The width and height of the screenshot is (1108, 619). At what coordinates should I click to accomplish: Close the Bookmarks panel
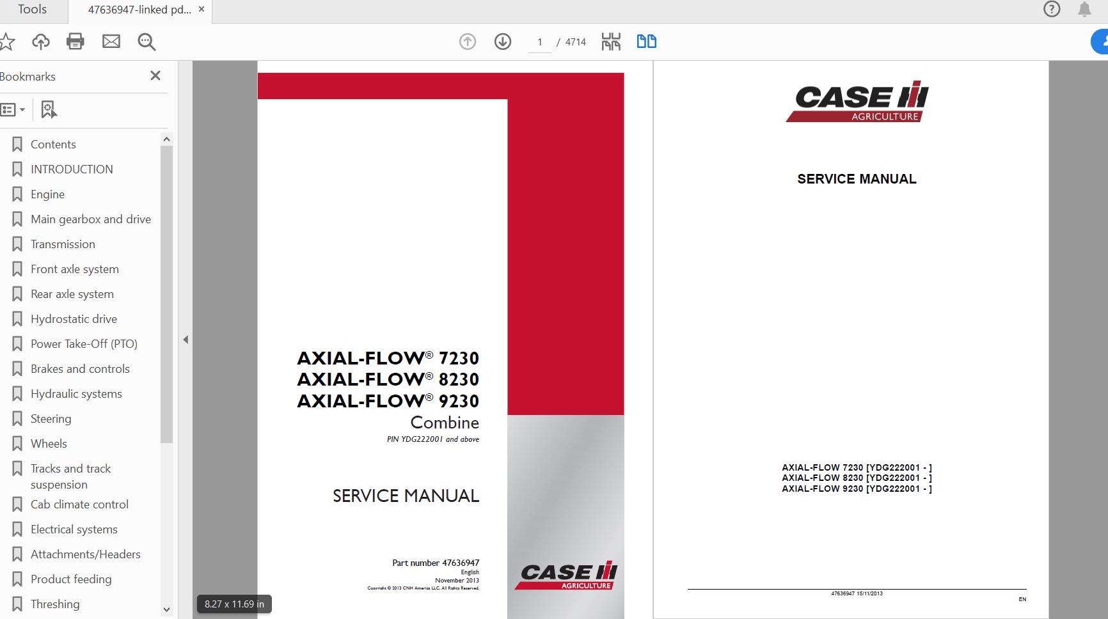[x=155, y=75]
